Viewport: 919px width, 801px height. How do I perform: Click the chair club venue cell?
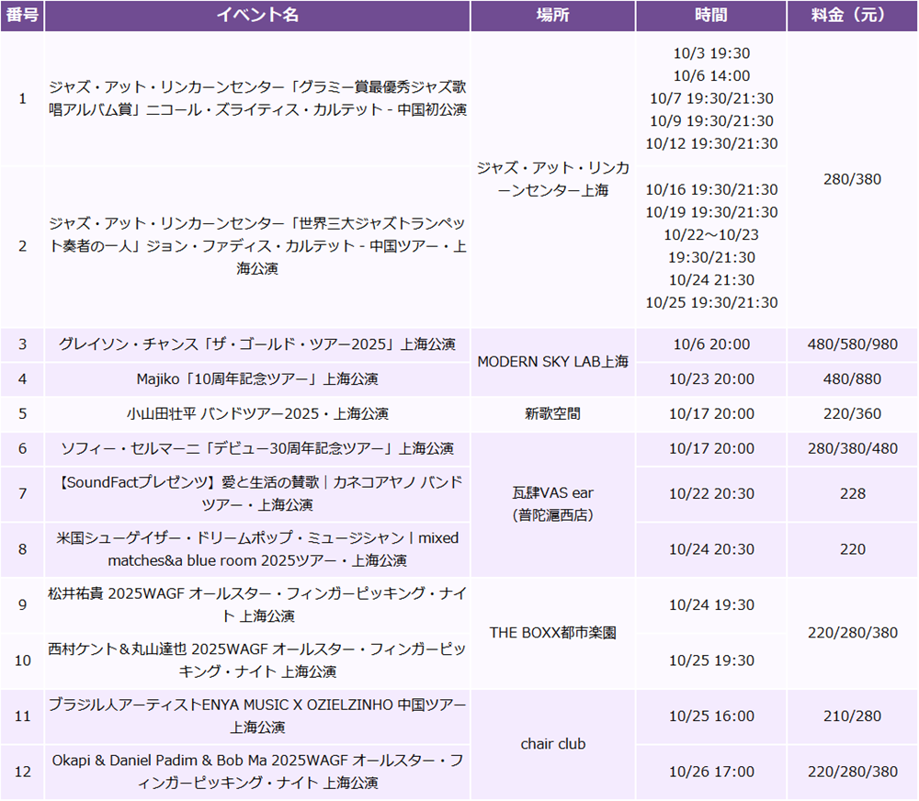(552, 743)
